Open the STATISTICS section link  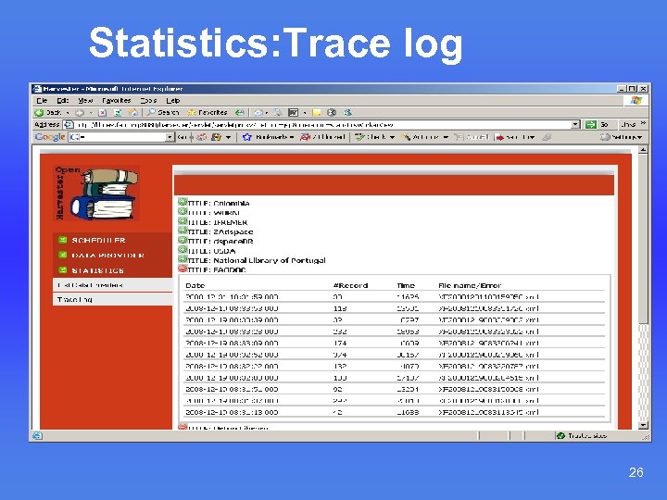pos(98,270)
